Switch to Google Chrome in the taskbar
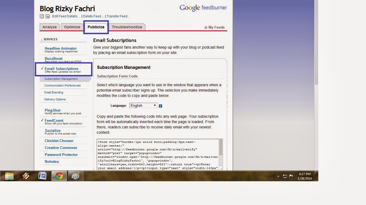Screen dimensions: 366x205 59,176
